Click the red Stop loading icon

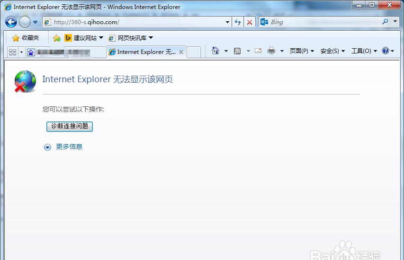250,22
